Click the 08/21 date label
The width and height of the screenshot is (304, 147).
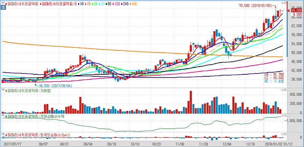click(65, 144)
